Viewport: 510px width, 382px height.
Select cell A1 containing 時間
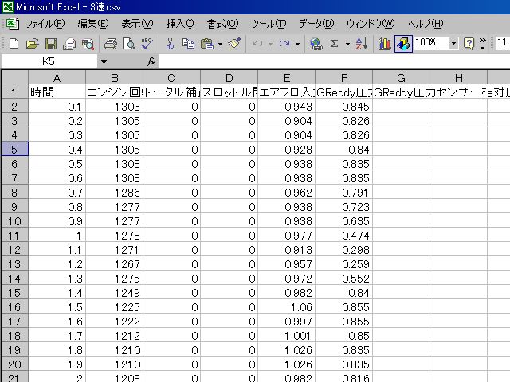click(x=57, y=92)
